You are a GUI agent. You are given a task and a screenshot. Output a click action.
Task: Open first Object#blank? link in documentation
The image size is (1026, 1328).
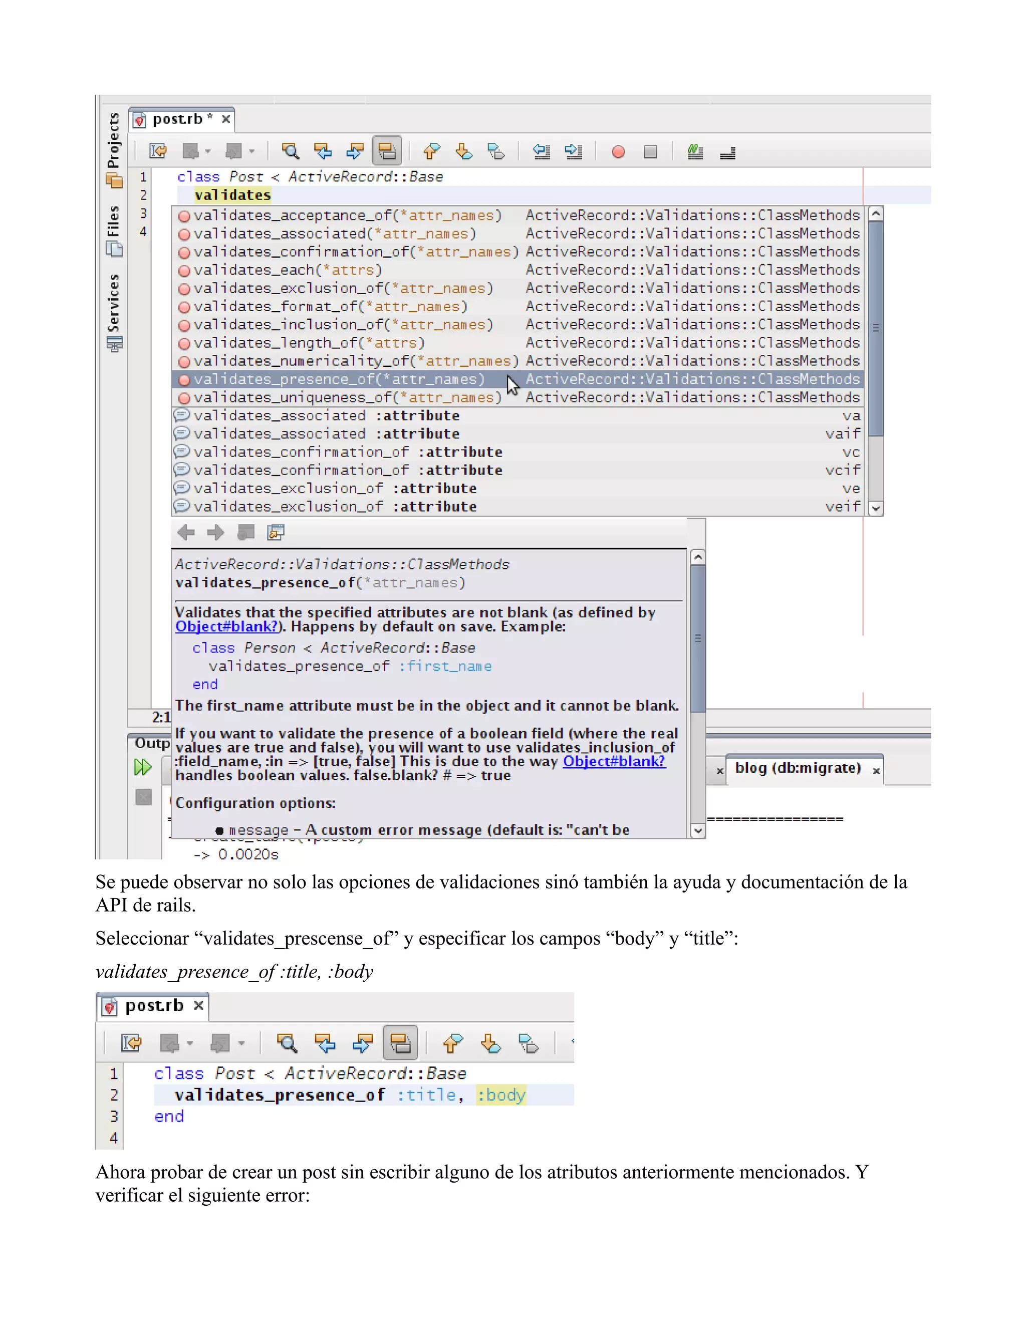coord(226,627)
